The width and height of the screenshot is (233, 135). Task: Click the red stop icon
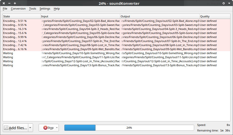[45, 128]
